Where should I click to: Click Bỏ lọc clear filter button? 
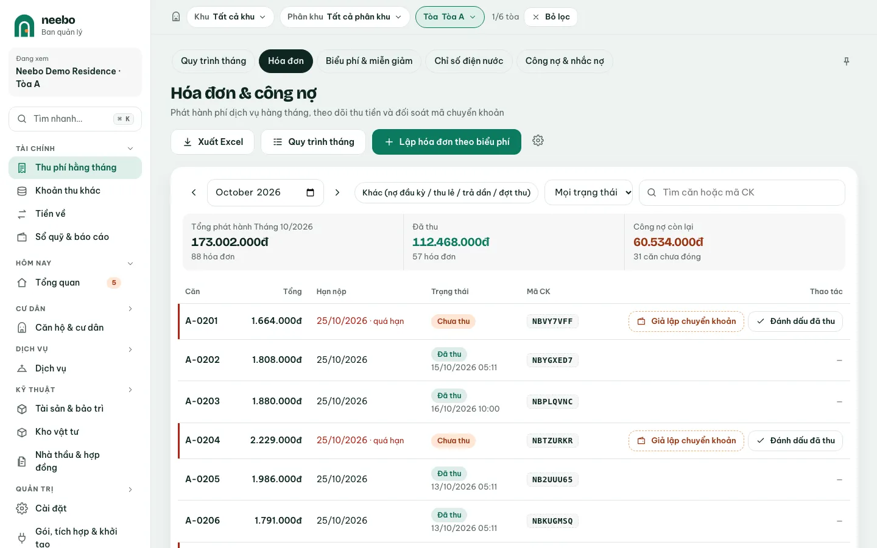point(551,17)
